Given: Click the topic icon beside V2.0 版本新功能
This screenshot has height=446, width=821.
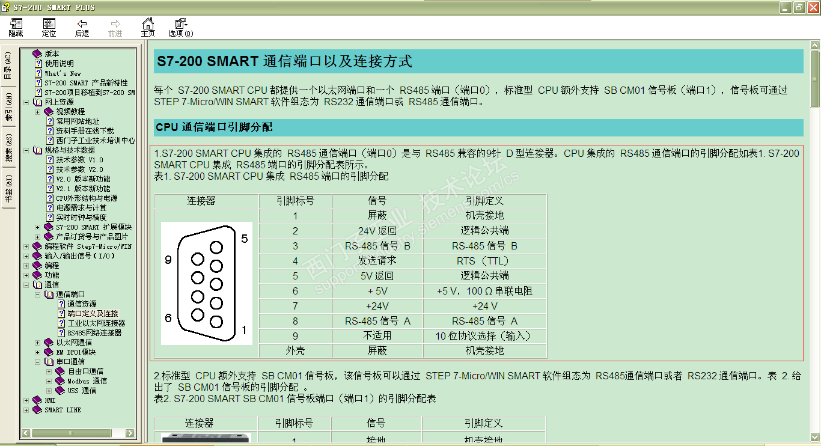Looking at the screenshot, I should coord(50,179).
